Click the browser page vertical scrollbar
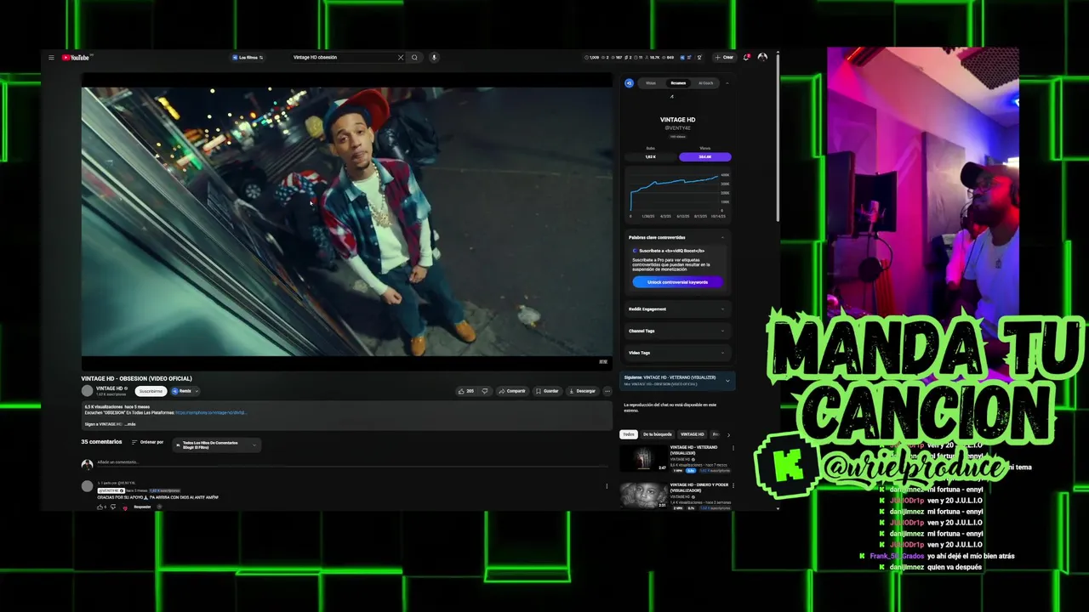This screenshot has width=1089, height=612. point(777,136)
